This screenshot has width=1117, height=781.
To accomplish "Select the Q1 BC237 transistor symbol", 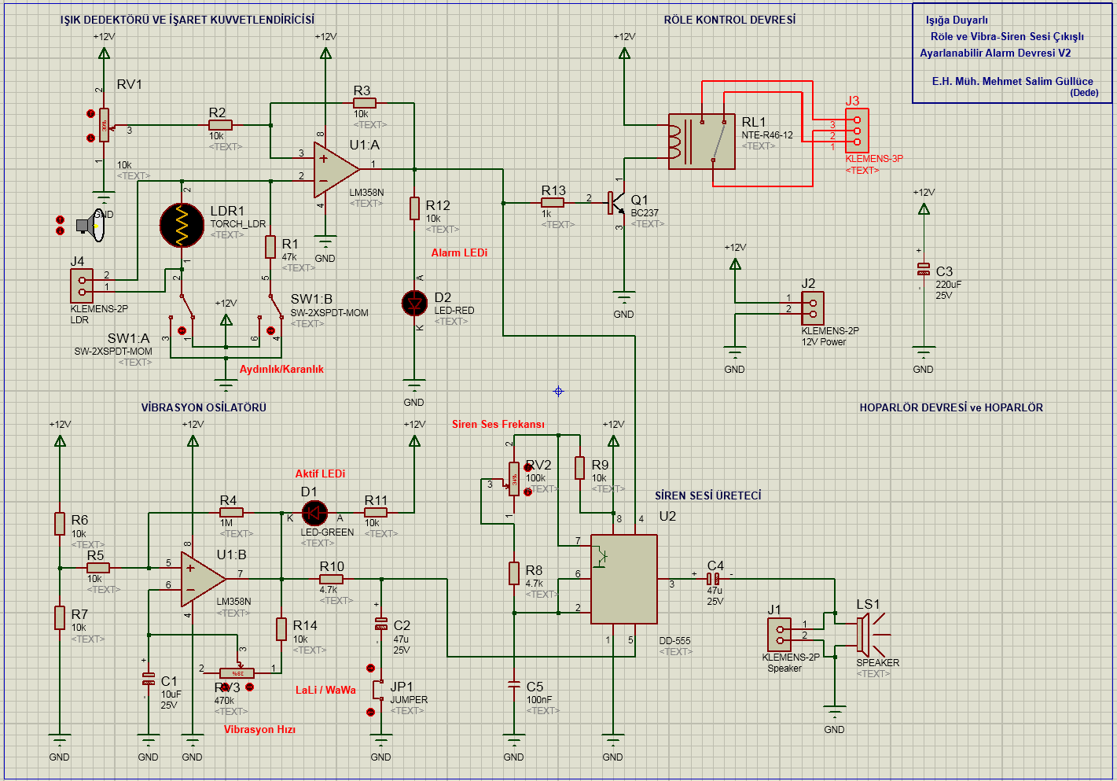I will tap(615, 203).
